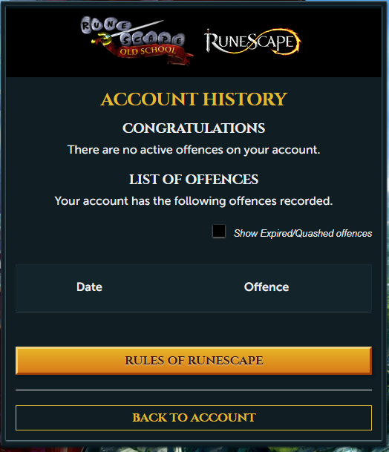Click the no active offences message
The image size is (389, 452).
[x=194, y=150]
